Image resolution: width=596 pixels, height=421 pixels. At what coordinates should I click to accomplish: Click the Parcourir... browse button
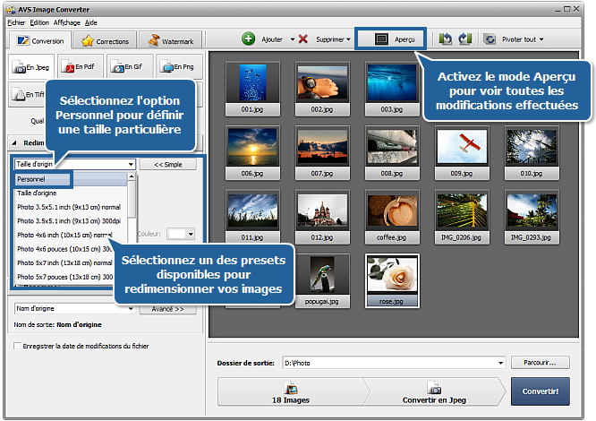pyautogui.click(x=541, y=363)
